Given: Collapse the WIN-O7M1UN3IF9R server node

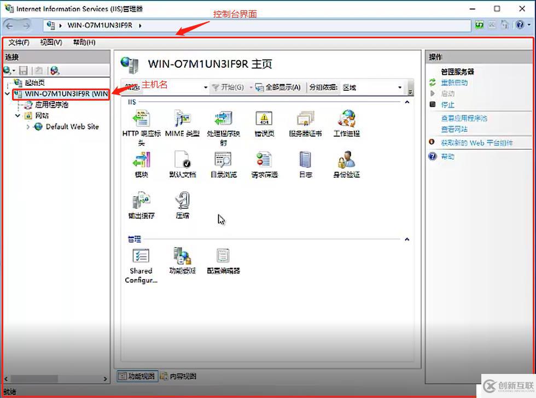Looking at the screenshot, I should coord(7,93).
